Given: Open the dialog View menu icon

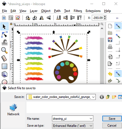Looking at the screenshot, I should pos(120,97).
